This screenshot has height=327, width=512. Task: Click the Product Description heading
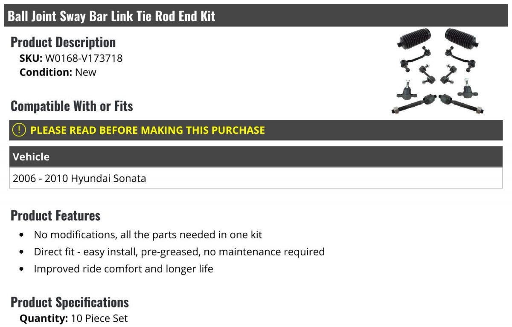coord(63,42)
